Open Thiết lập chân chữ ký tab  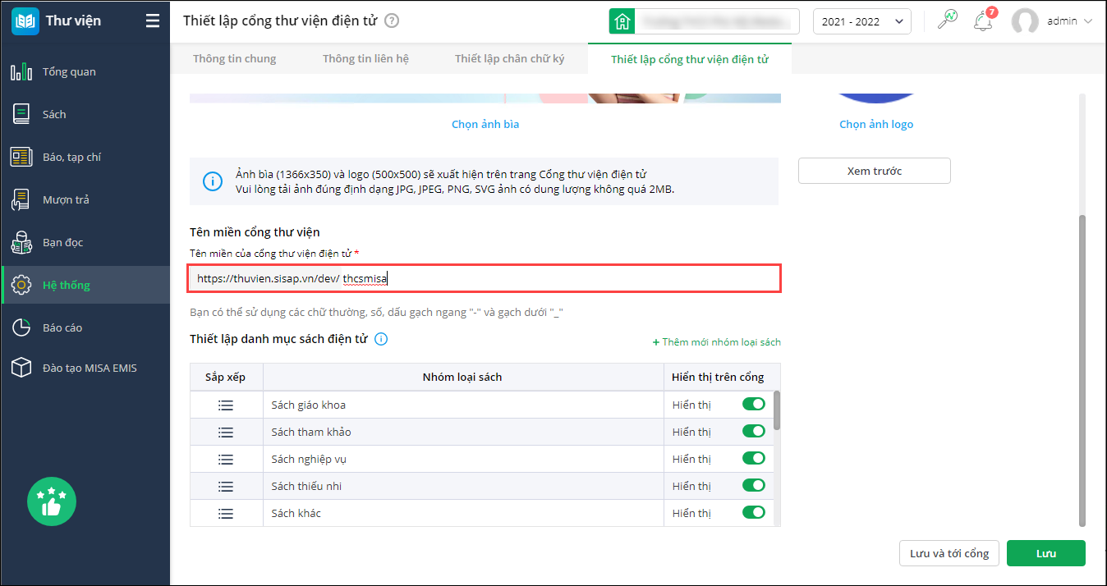coord(510,58)
